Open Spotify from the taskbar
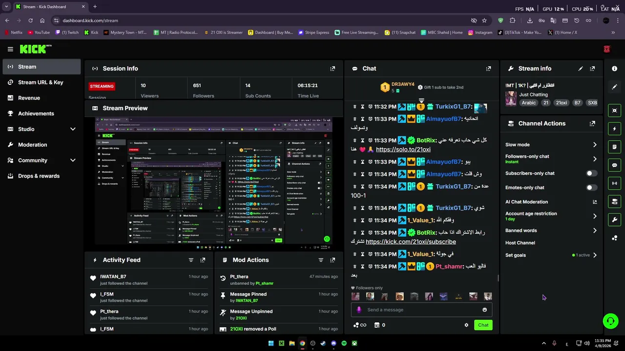The image size is (625, 351). (x=344, y=343)
